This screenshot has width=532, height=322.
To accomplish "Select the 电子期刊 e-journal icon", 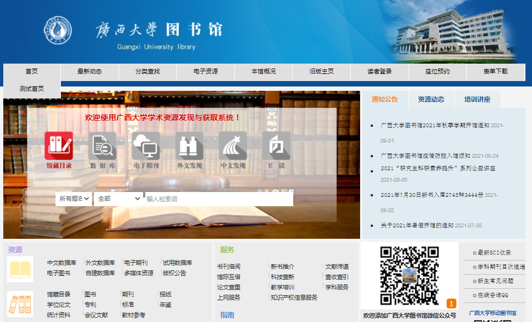I will [146, 146].
